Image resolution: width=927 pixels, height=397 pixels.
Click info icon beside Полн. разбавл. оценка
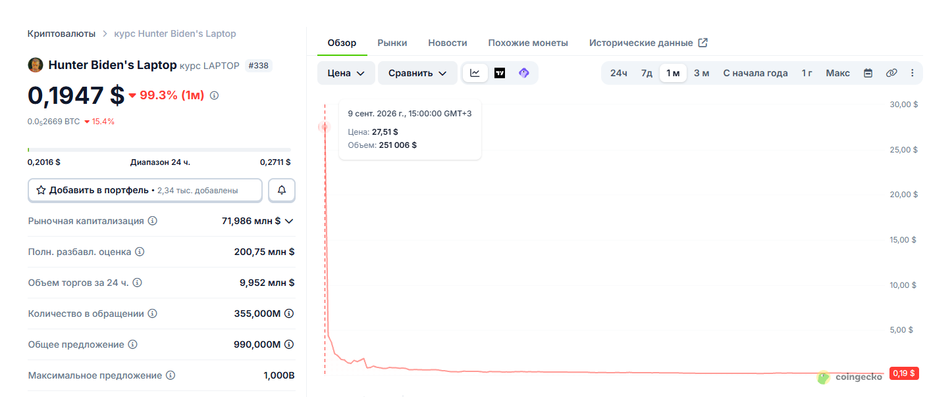tap(140, 252)
